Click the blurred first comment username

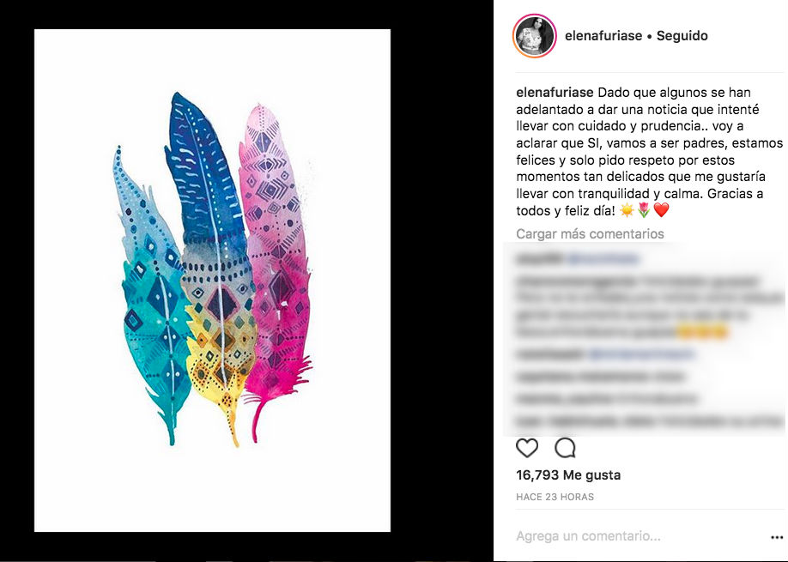click(539, 259)
